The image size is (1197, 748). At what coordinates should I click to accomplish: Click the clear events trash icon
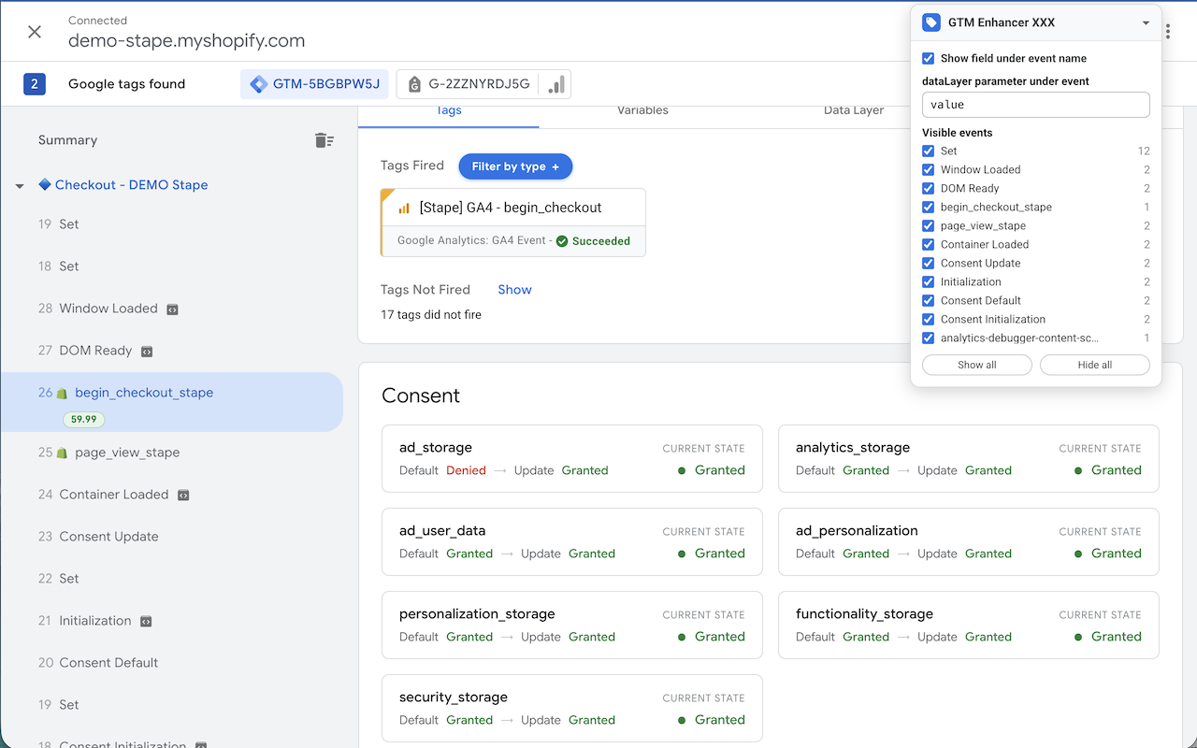click(324, 140)
